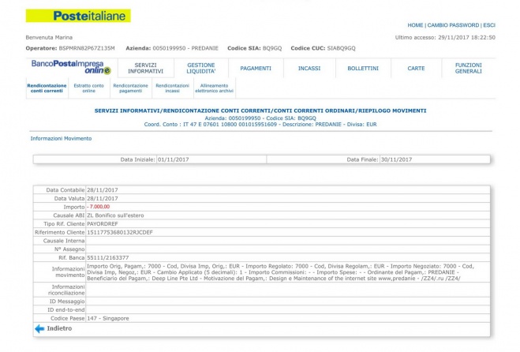Select the INCASSI menu item
The height and width of the screenshot is (352, 520).
click(309, 69)
